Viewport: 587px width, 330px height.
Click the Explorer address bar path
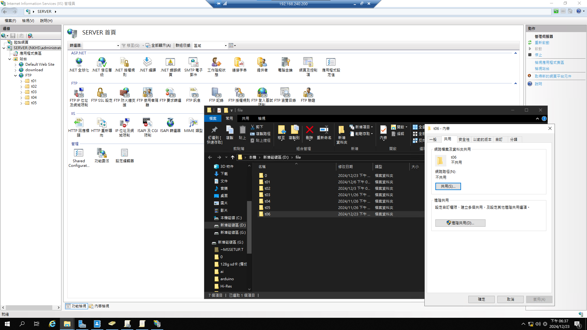(330, 157)
